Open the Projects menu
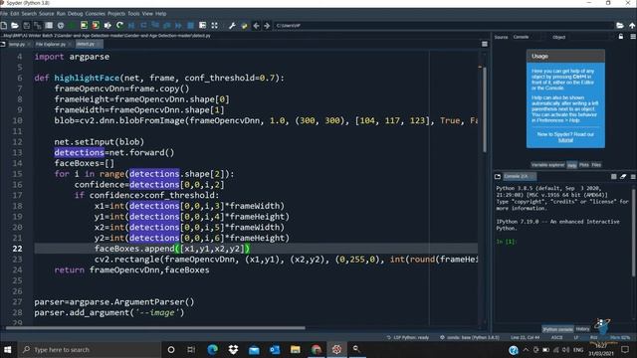The width and height of the screenshot is (637, 358). click(116, 13)
